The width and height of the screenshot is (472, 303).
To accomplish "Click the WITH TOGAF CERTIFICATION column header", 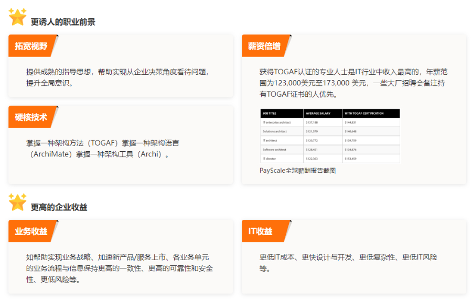I will (x=364, y=113).
